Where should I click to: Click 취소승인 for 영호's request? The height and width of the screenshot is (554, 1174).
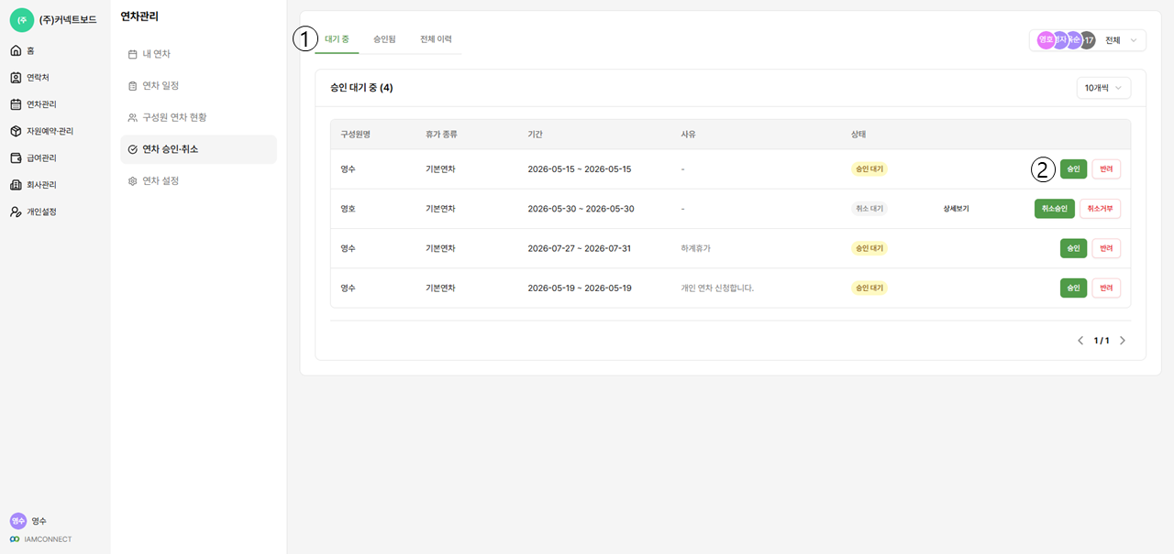pos(1054,209)
